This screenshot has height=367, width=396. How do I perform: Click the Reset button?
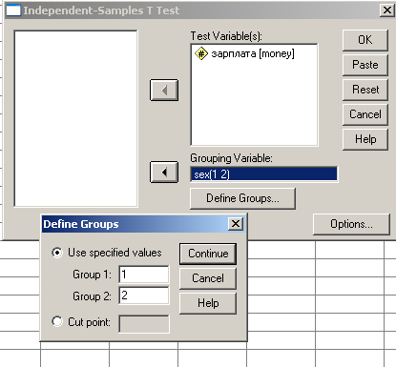coord(365,90)
